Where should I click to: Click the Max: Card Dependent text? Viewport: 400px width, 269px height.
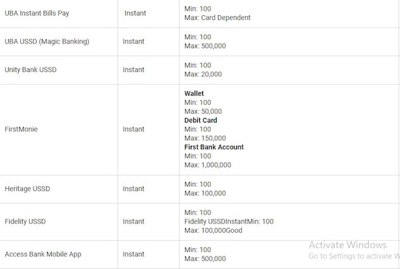217,18
